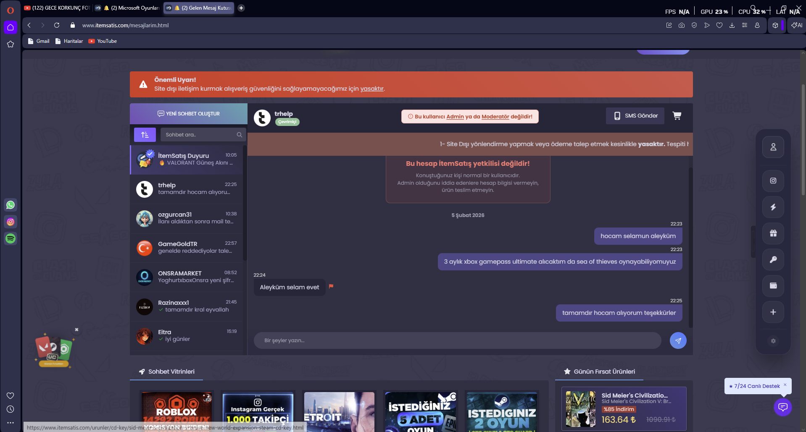
Task: Switch to the Microsoft Oyunları tab
Action: coord(127,8)
